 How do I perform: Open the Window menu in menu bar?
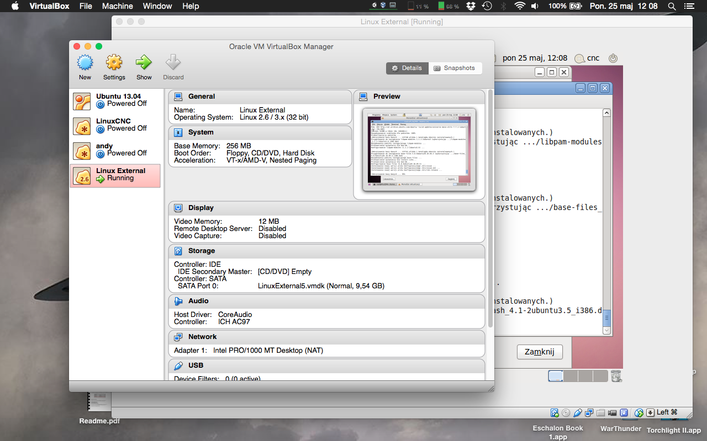[157, 6]
